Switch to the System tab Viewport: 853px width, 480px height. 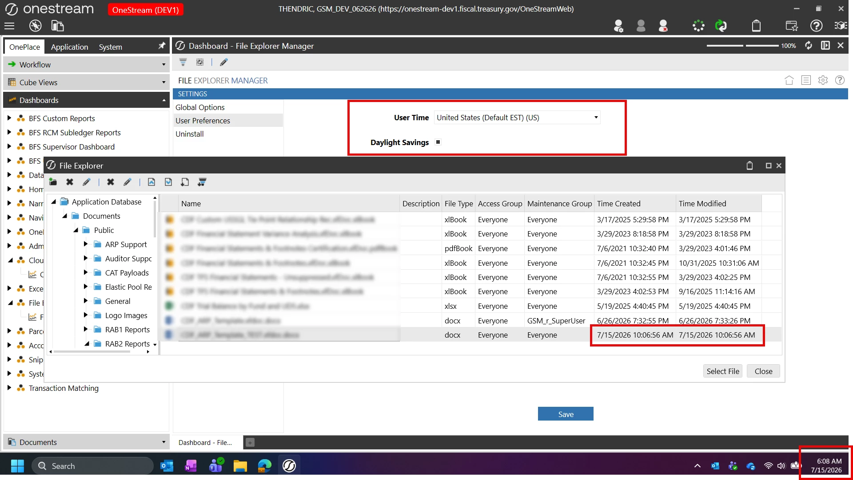click(110, 47)
